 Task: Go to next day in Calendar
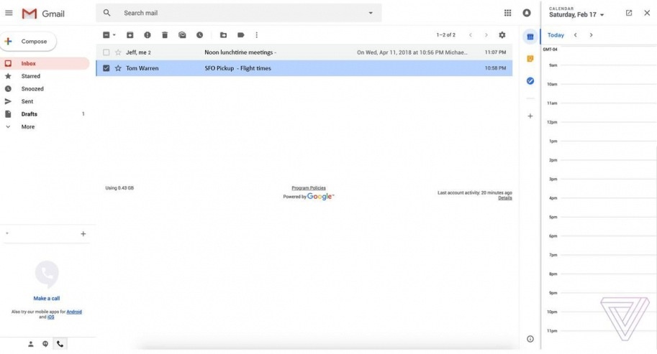click(x=591, y=35)
